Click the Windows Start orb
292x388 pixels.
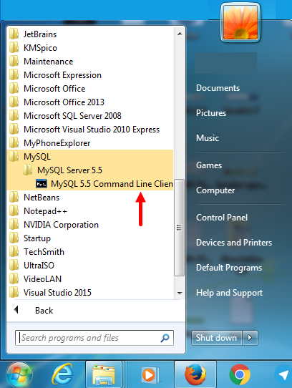click(x=19, y=374)
